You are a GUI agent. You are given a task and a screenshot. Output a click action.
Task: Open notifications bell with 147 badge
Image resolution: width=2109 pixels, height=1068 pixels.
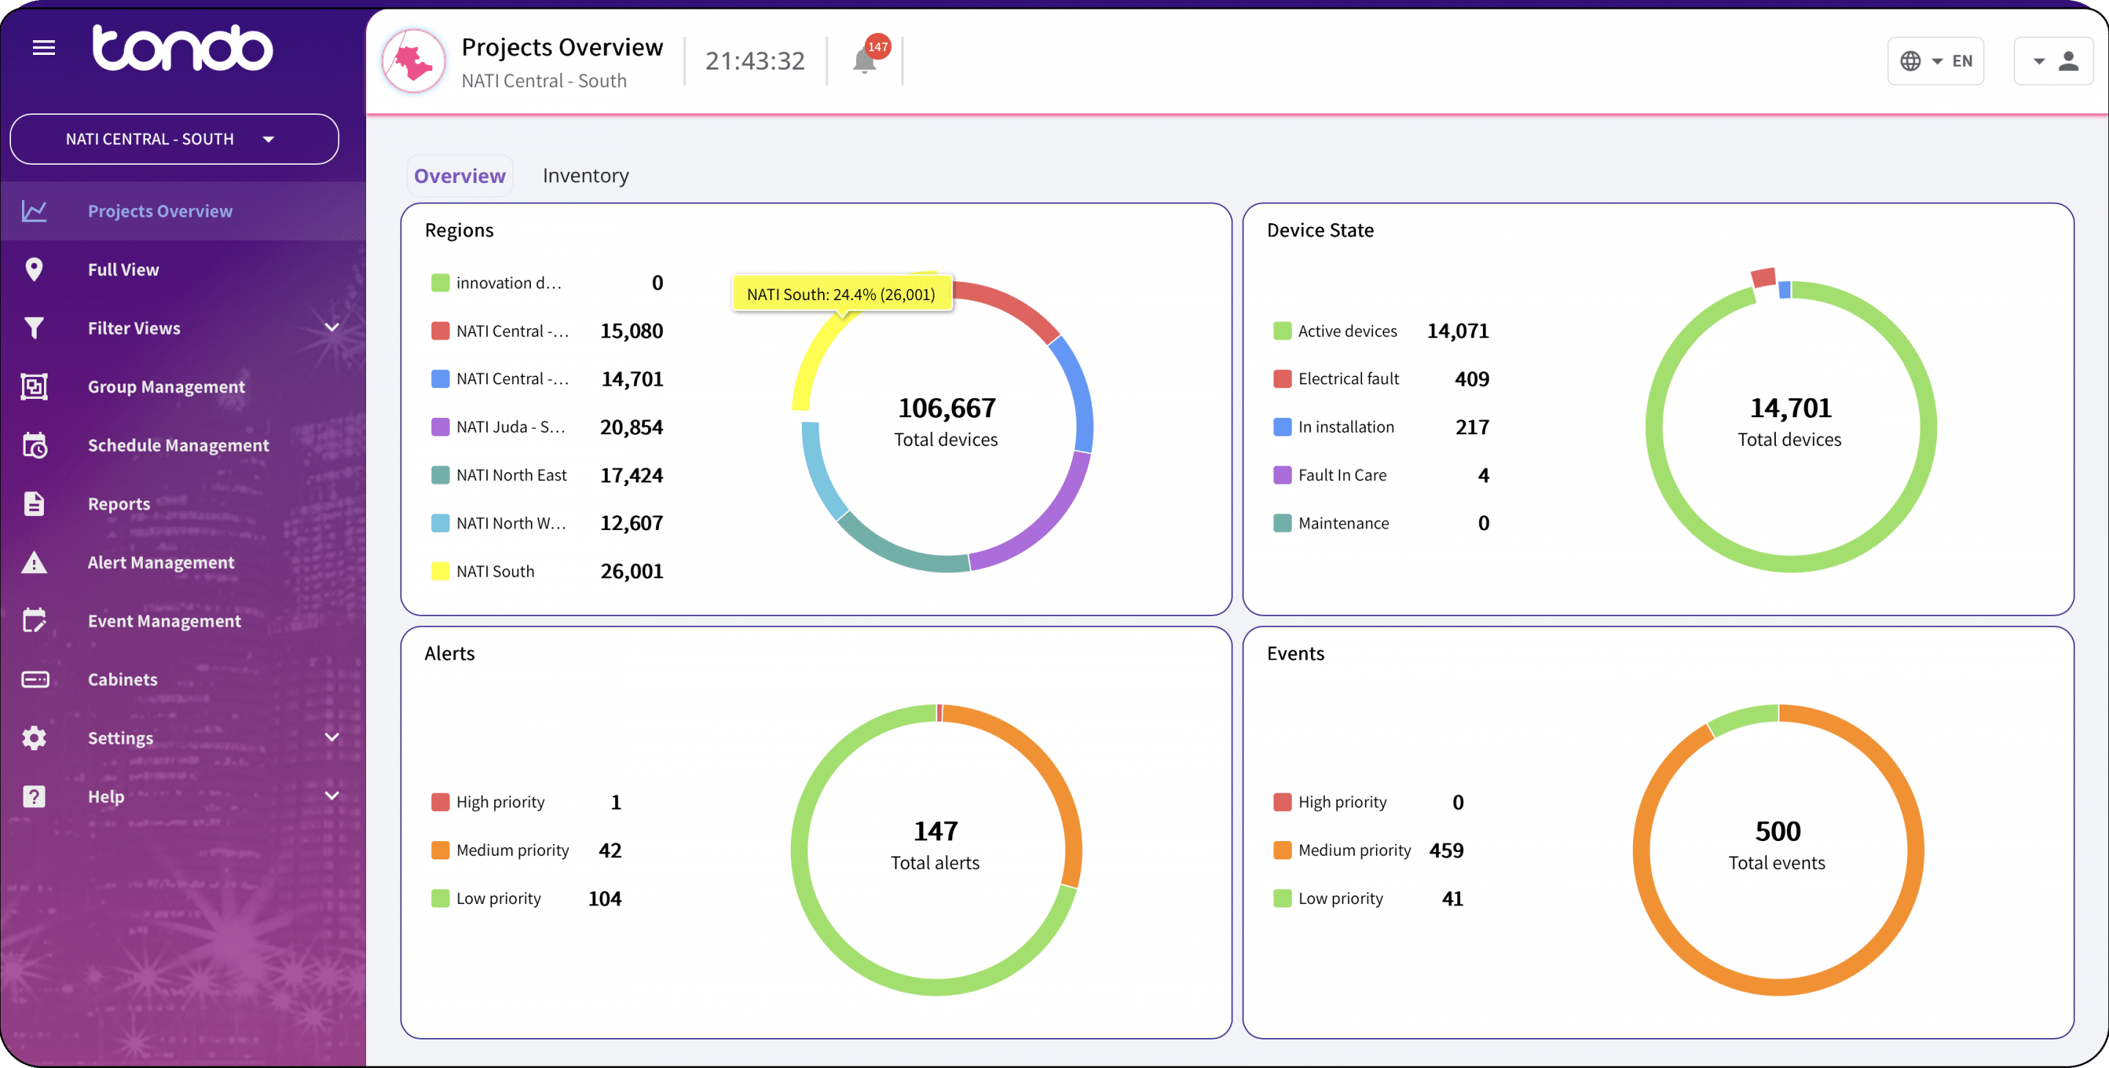point(865,61)
